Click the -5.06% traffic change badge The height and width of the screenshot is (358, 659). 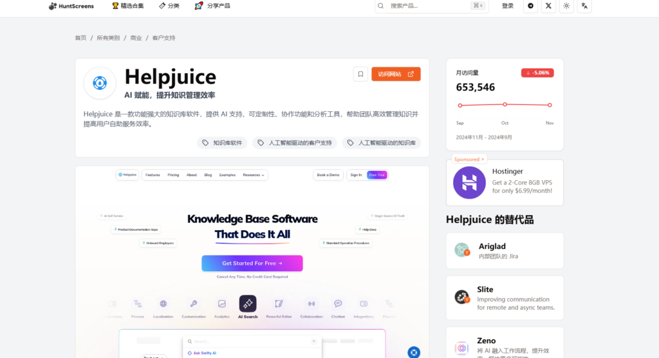pyautogui.click(x=537, y=73)
